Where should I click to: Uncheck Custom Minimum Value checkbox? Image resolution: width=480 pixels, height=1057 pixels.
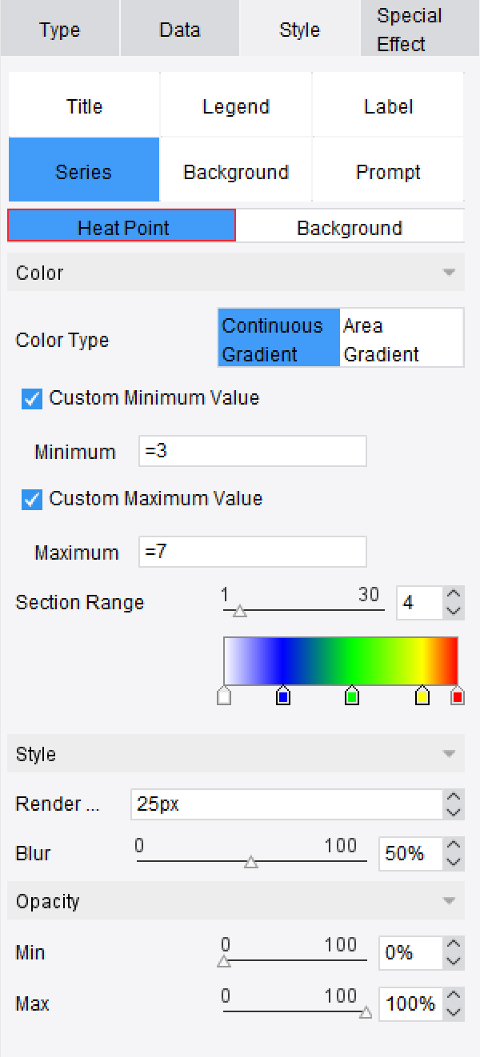[x=32, y=398]
